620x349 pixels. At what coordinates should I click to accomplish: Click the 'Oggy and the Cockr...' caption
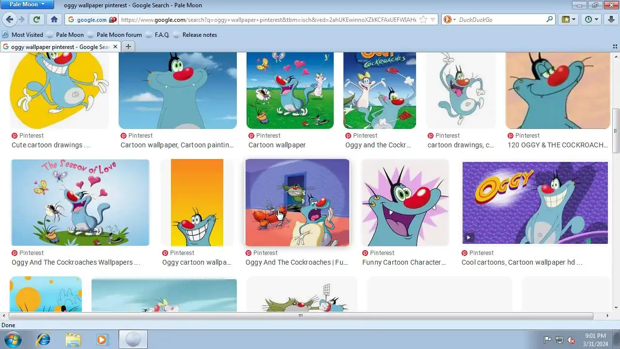pyautogui.click(x=378, y=145)
